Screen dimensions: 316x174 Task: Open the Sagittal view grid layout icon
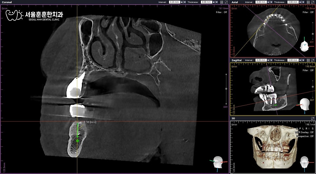(x=308, y=60)
